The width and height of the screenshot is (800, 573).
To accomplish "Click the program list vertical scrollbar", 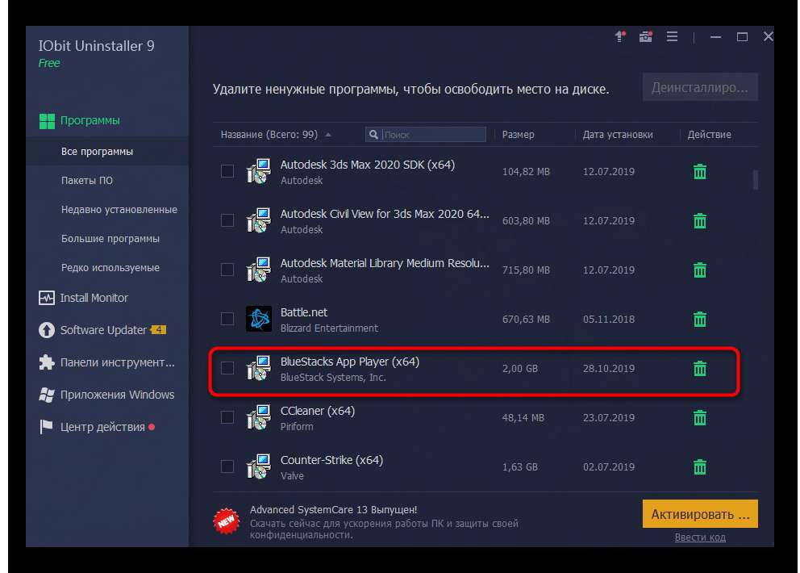I will coord(755,178).
